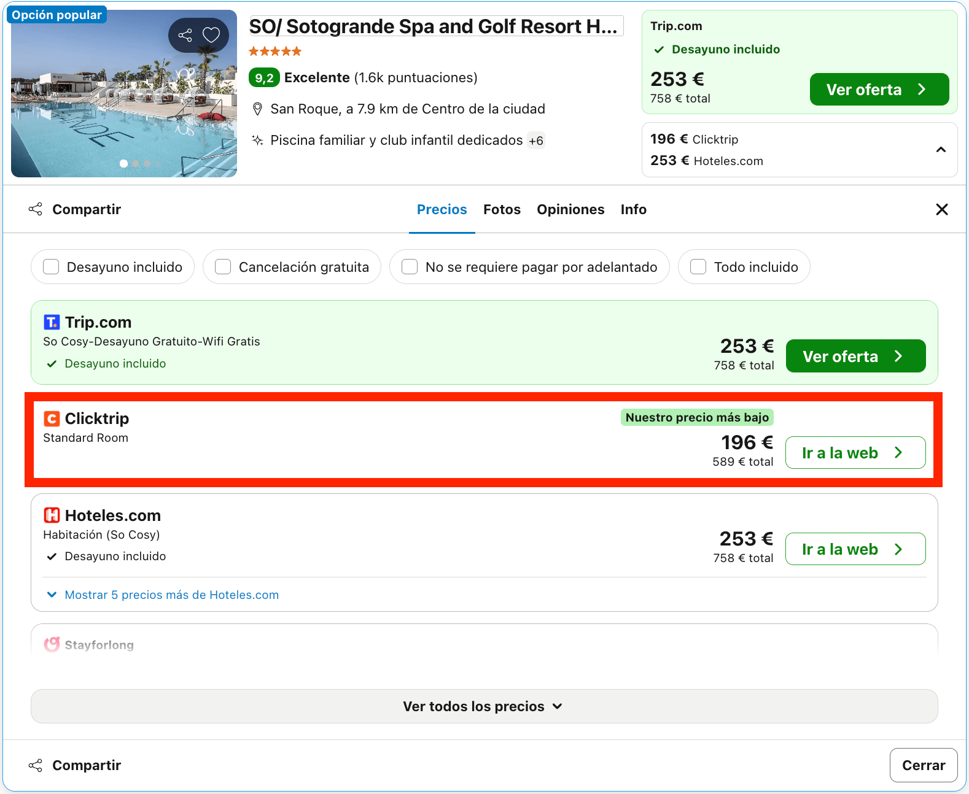Show the +6 more amenities
This screenshot has width=969, height=794.
point(536,141)
